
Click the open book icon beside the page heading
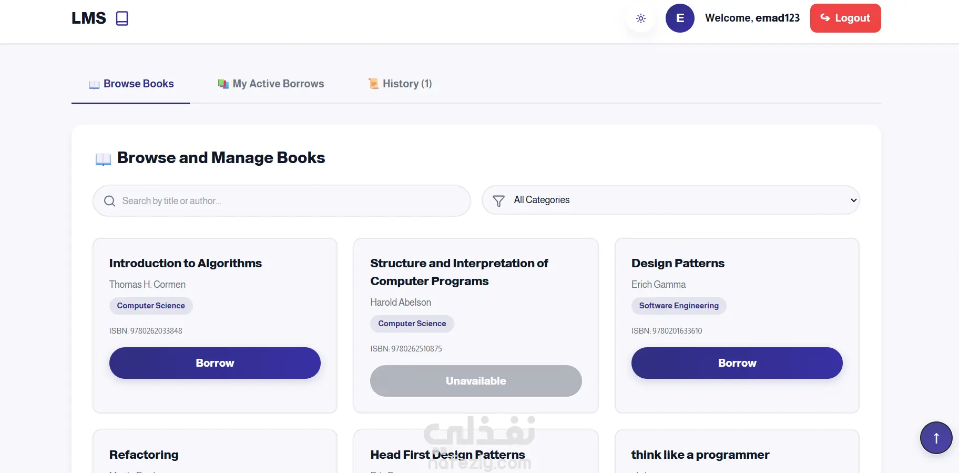pyautogui.click(x=103, y=159)
